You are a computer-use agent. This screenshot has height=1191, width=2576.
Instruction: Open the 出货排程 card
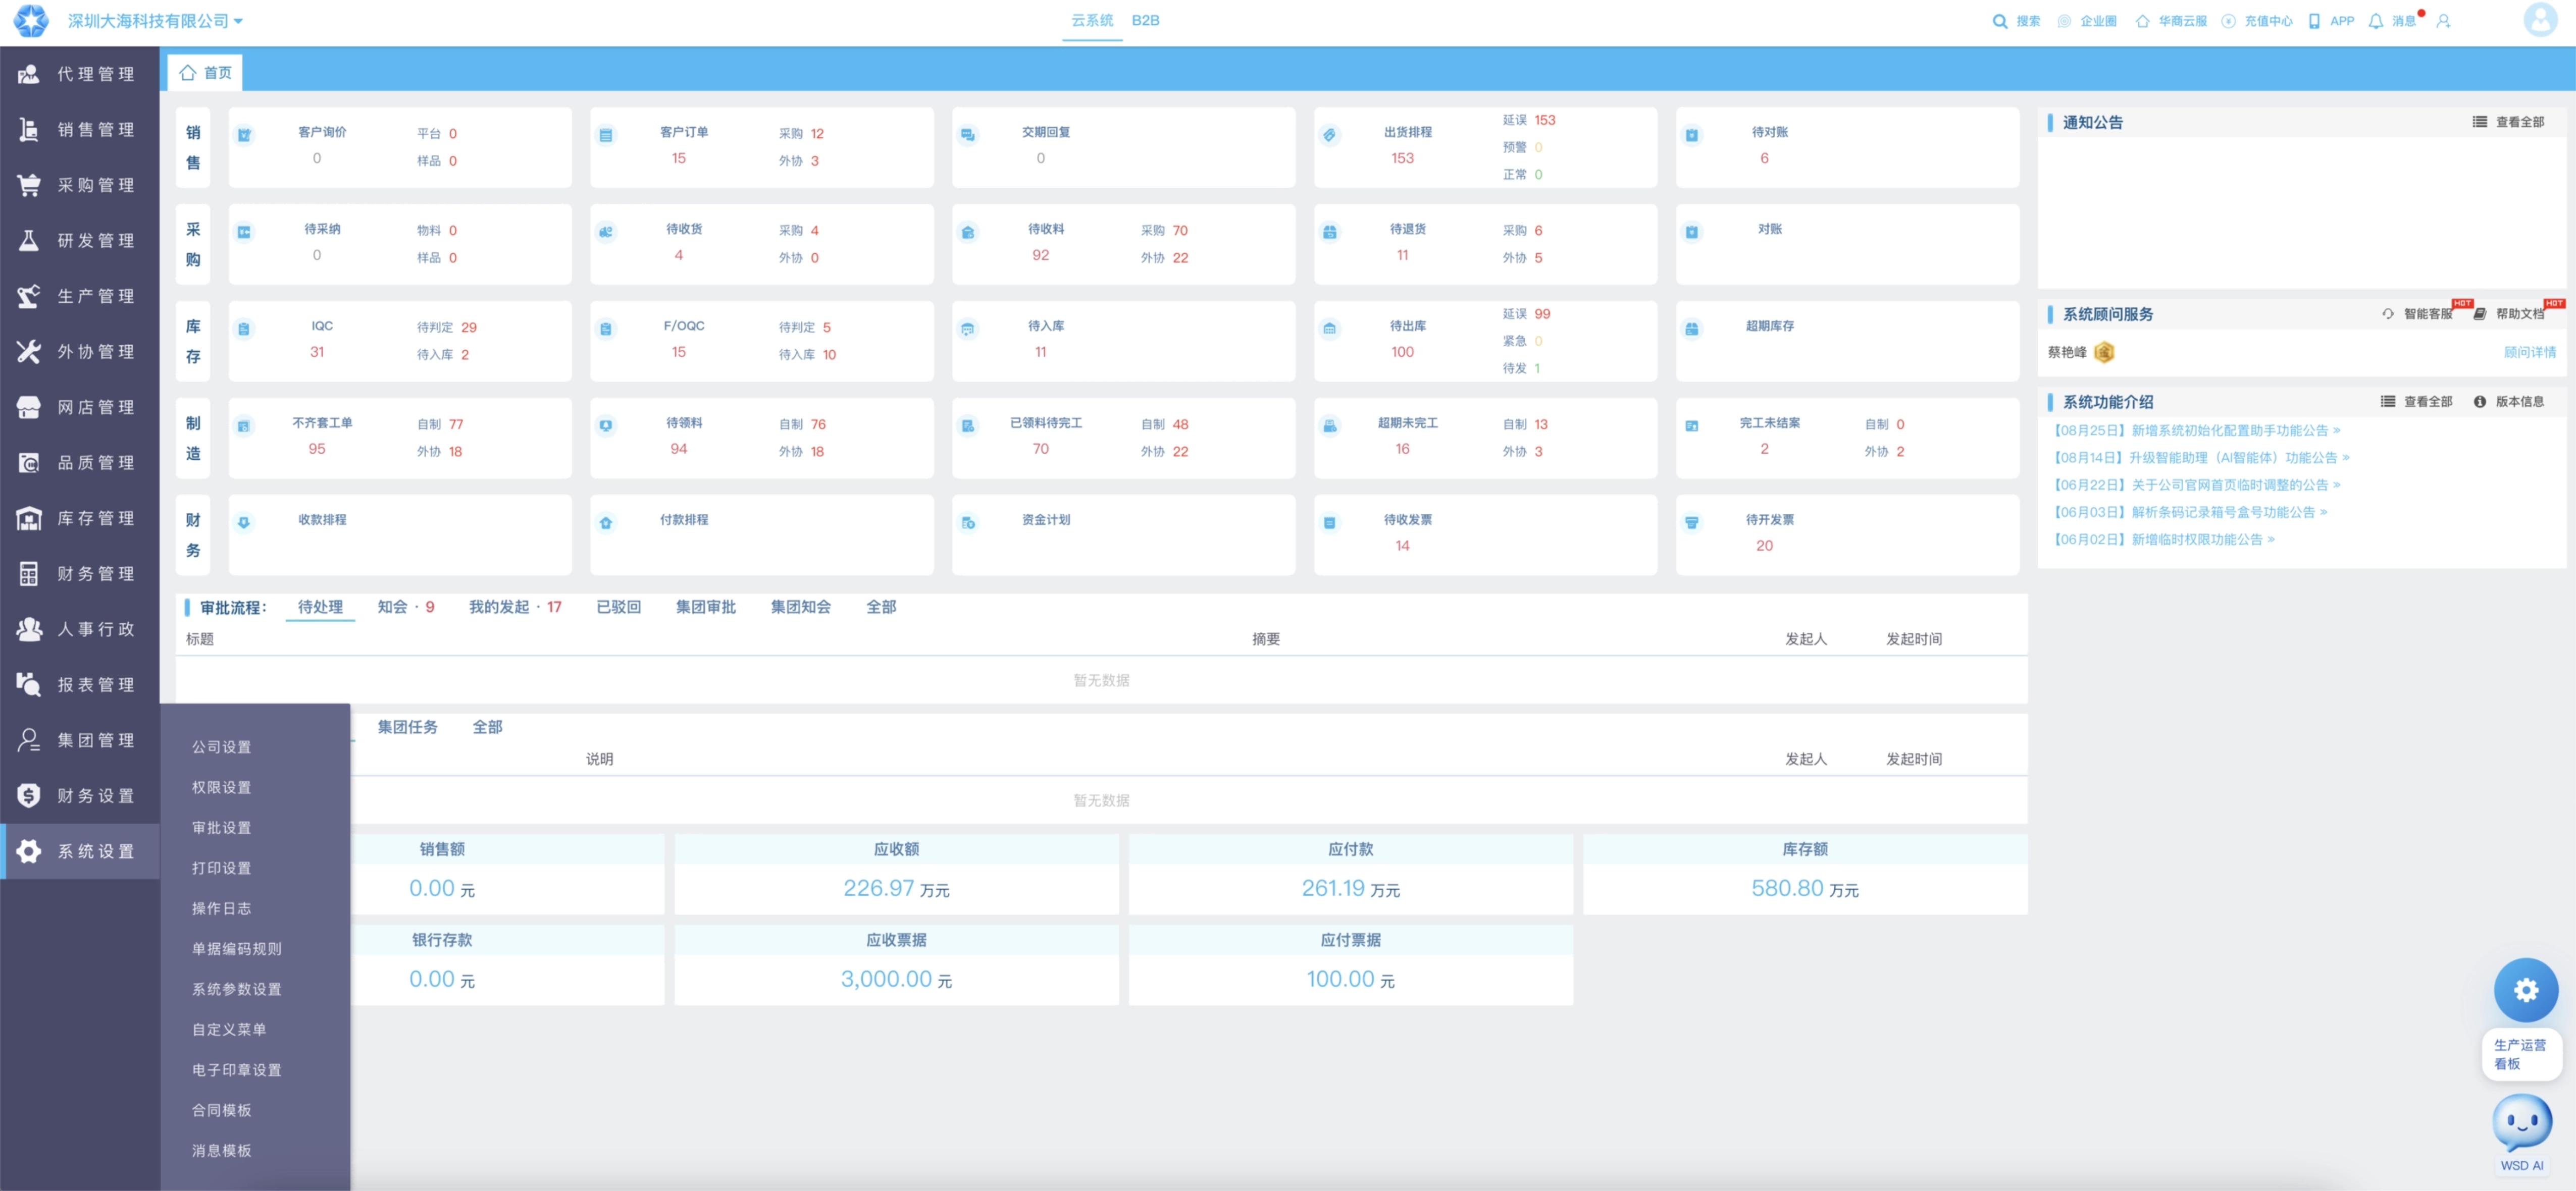[1485, 147]
